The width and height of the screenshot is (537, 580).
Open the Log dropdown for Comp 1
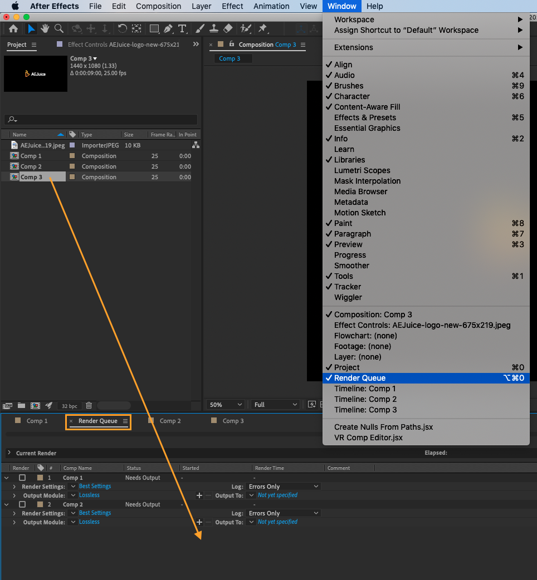tap(283, 486)
